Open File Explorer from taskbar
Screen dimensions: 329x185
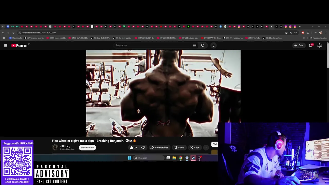(174, 158)
